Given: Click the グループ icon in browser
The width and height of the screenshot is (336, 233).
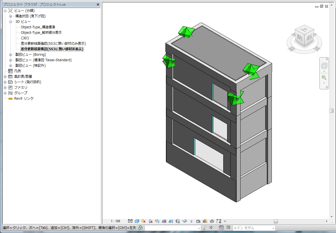Looking at the screenshot, I should click(x=10, y=93).
